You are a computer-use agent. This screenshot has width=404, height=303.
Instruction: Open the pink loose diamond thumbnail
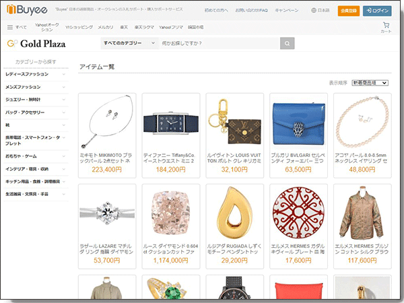pos(171,213)
